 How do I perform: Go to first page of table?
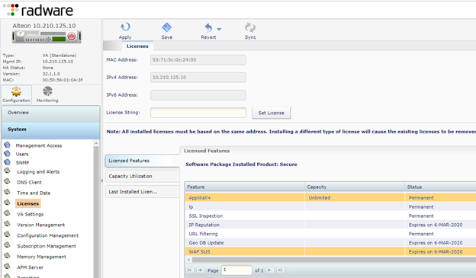[x=190, y=270]
